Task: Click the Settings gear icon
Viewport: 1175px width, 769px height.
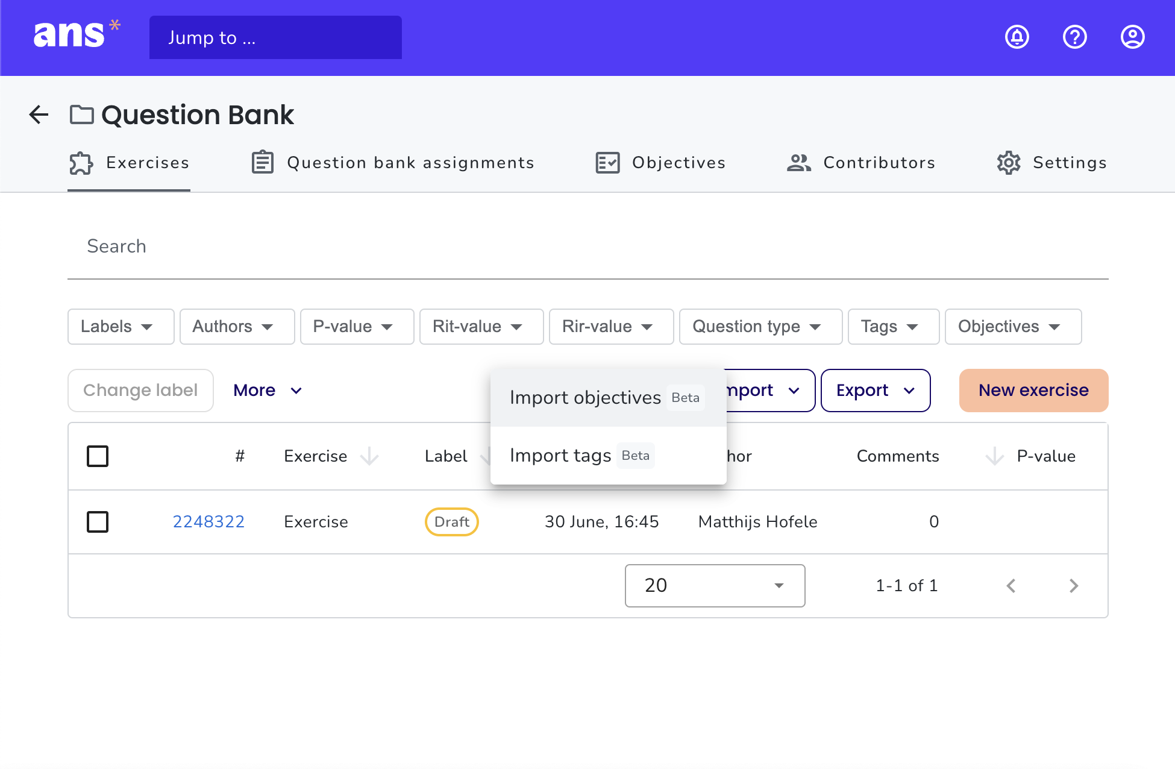Action: [x=1009, y=163]
